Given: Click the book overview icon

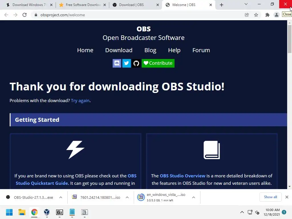Looking at the screenshot, I should [212, 150].
